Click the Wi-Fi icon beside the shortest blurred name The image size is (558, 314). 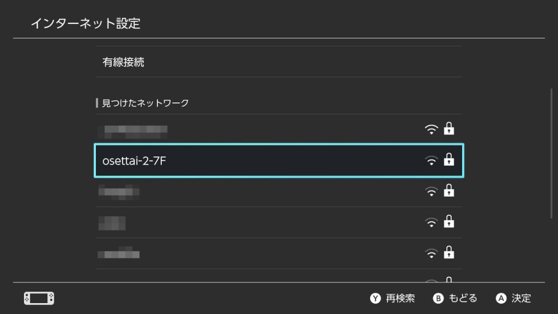[x=432, y=223]
